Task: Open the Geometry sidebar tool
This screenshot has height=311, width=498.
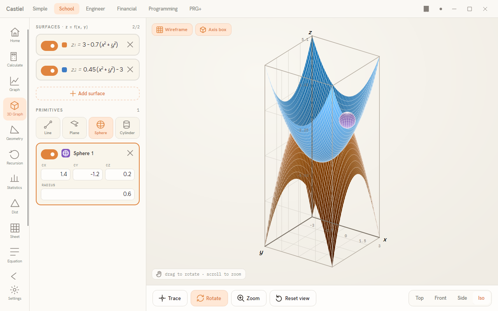Action: (x=15, y=133)
